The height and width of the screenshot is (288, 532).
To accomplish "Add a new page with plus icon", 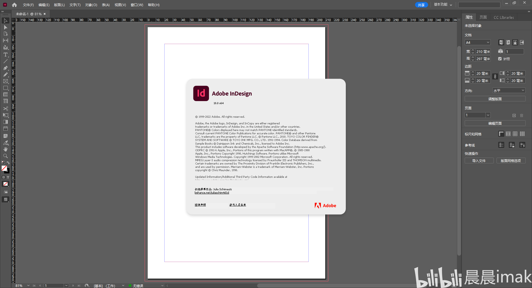I will point(514,115).
